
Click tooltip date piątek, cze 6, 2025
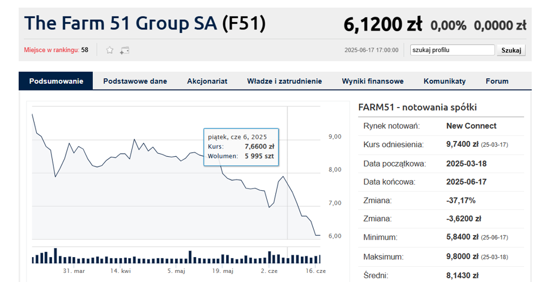pyautogui.click(x=237, y=137)
